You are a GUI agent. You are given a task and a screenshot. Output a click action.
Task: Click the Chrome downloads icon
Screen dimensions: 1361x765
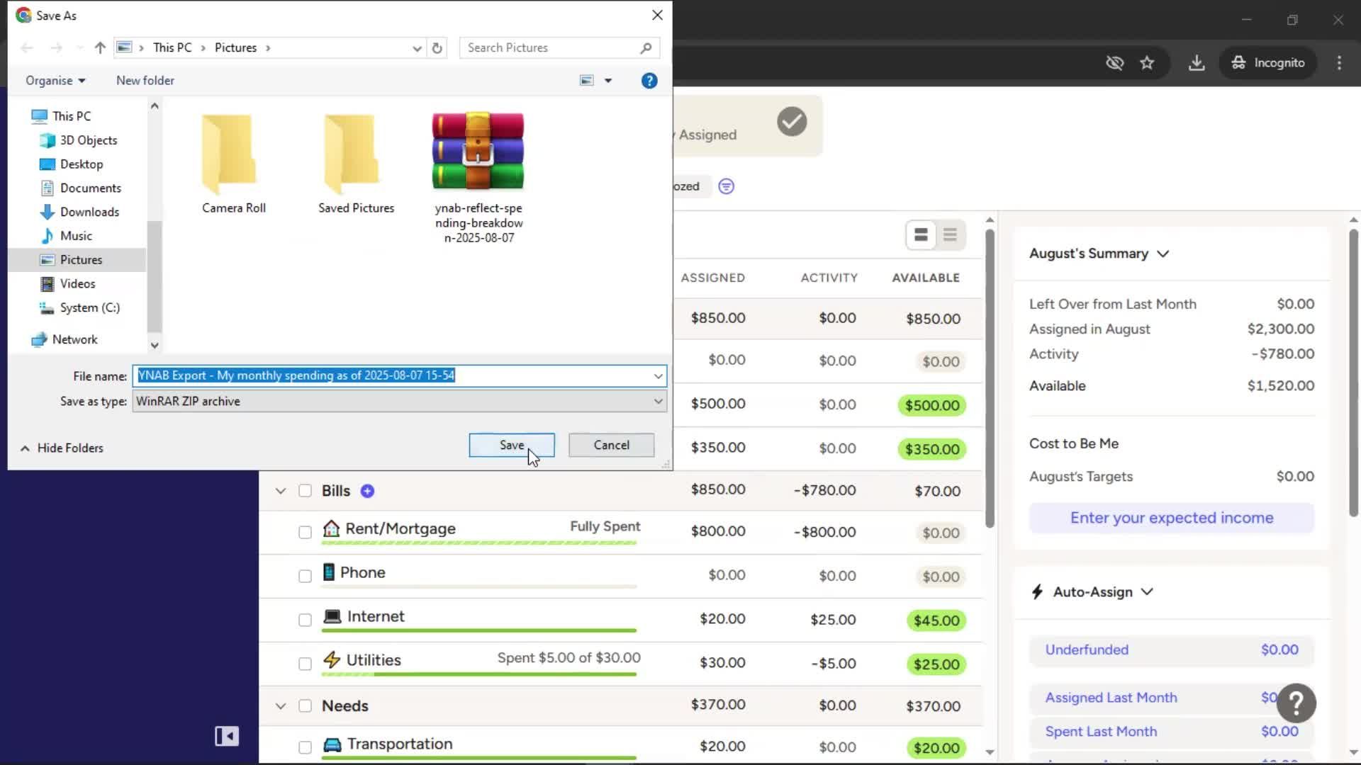point(1197,62)
